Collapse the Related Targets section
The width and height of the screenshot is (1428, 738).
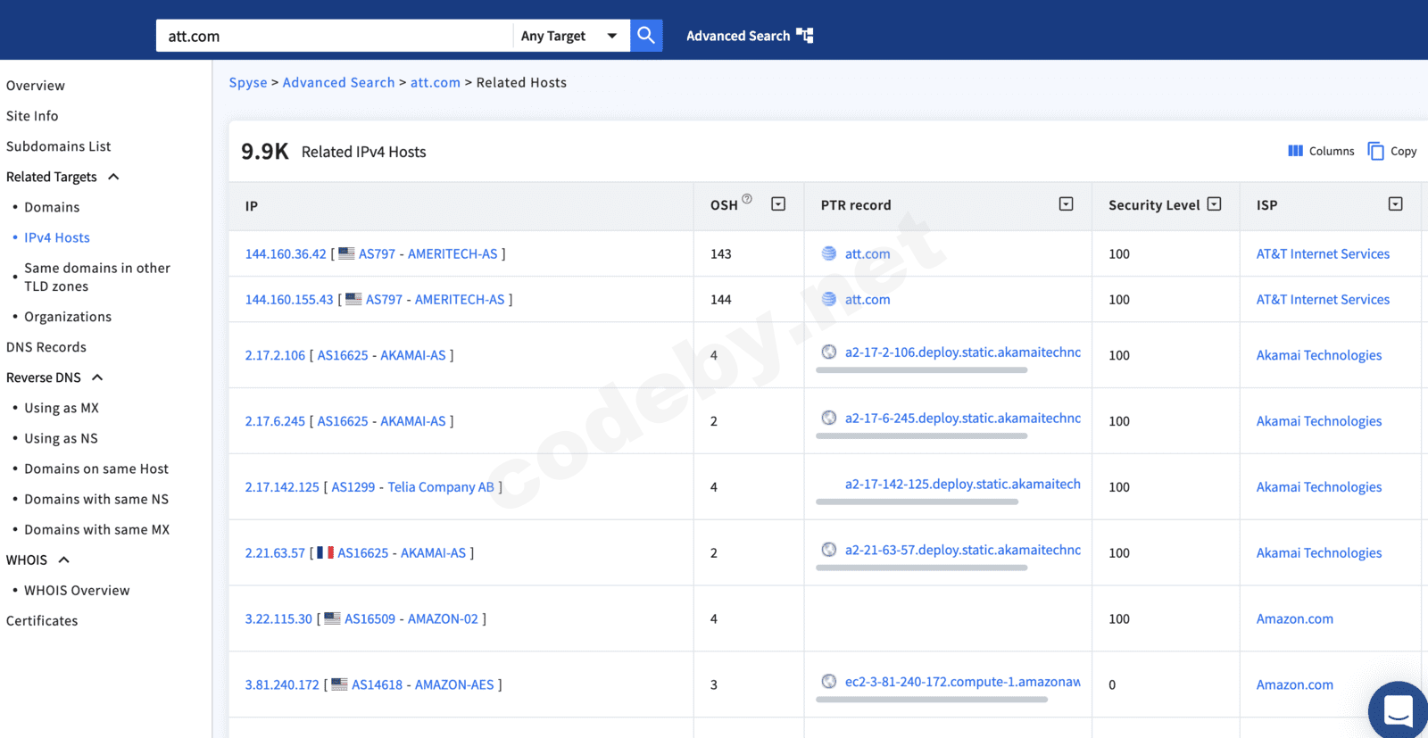pyautogui.click(x=113, y=177)
